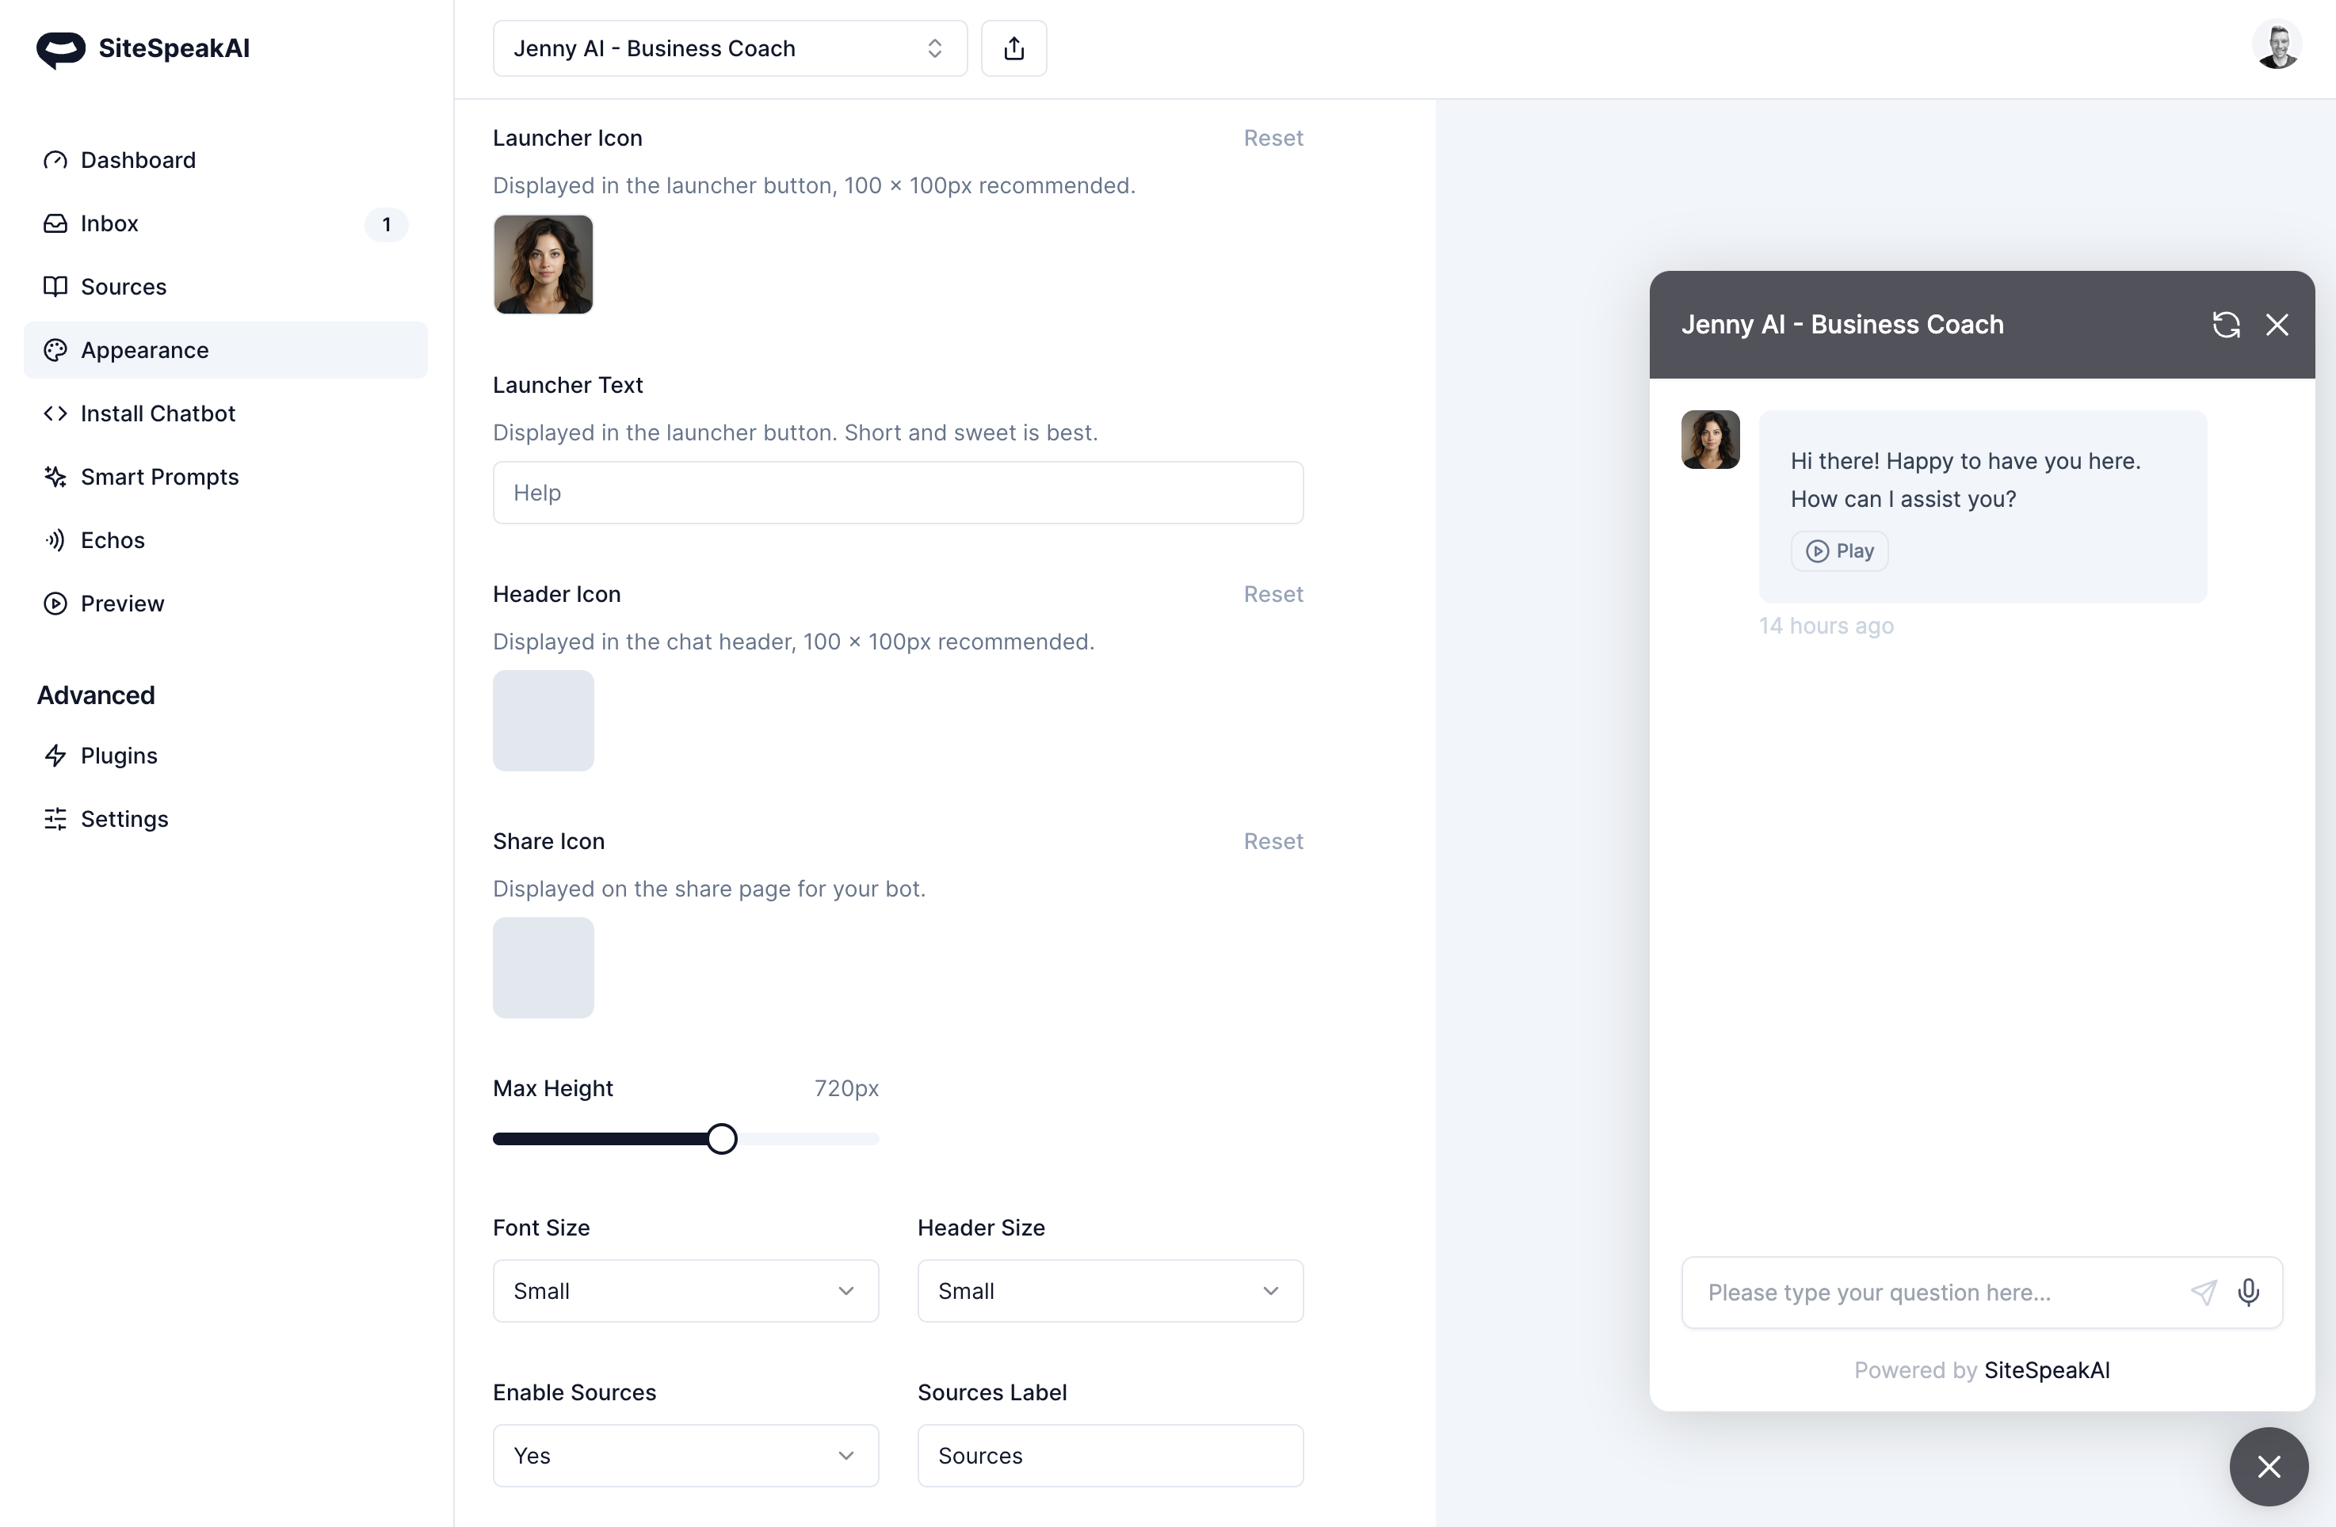Select Font Size dropdown
The width and height of the screenshot is (2336, 1527).
685,1290
